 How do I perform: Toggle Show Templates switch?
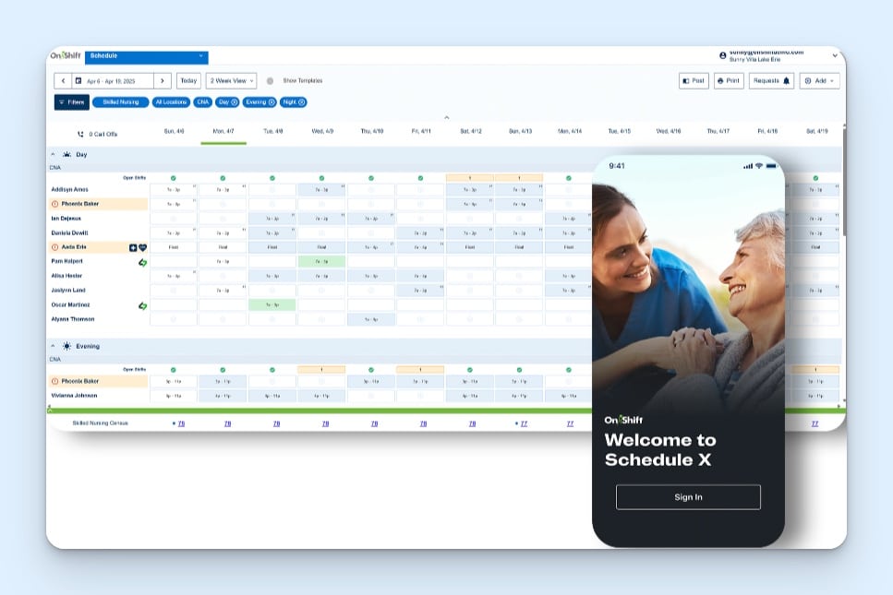click(x=270, y=81)
